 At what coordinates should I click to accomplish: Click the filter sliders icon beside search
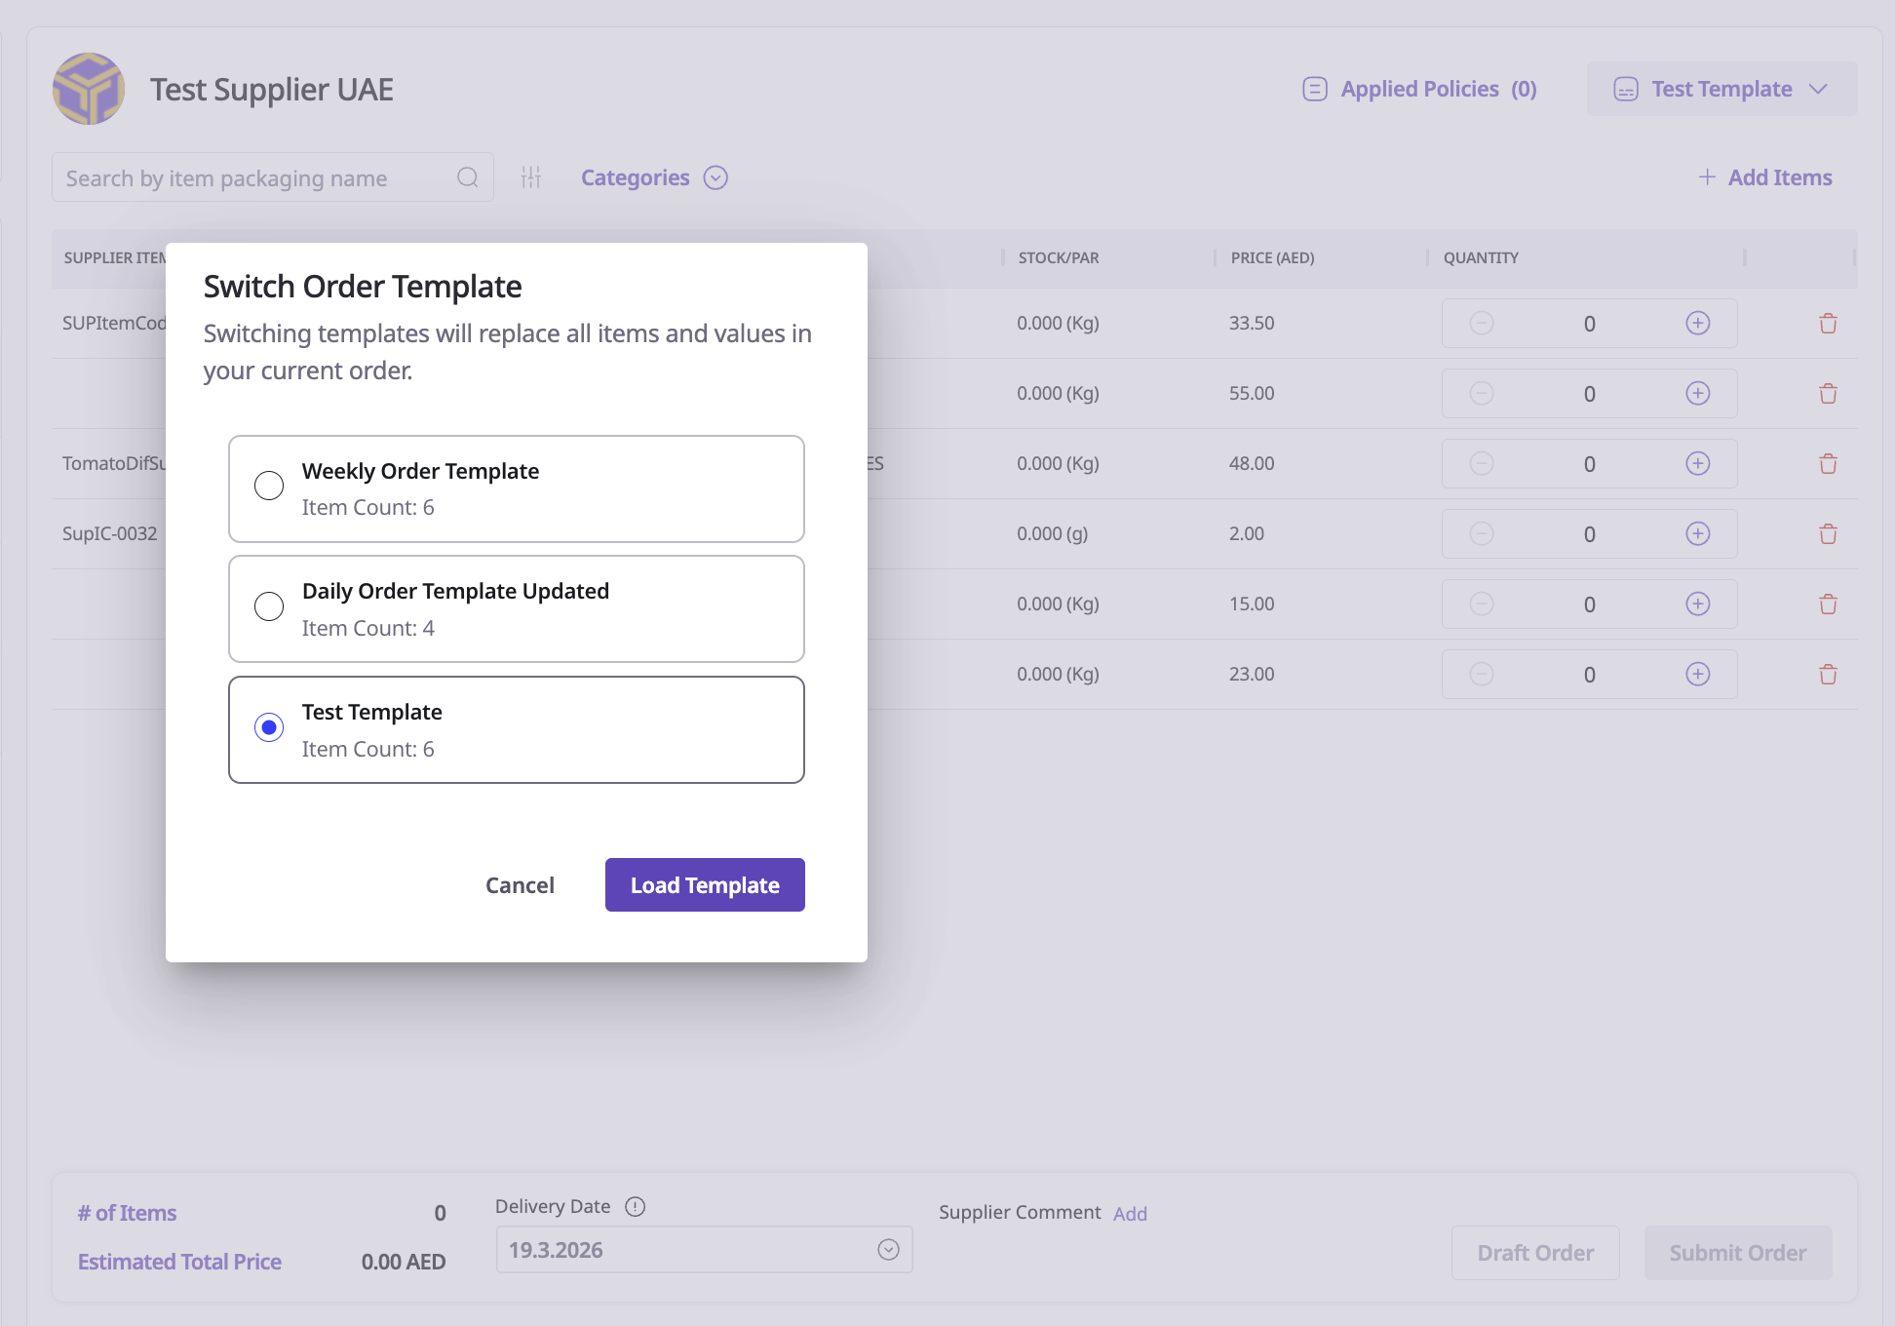[531, 177]
